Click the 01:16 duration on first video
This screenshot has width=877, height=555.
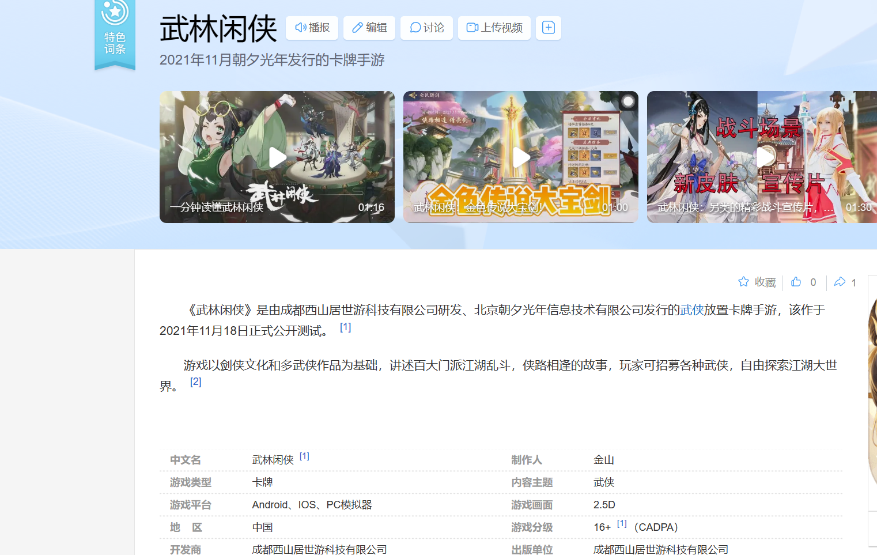371,207
